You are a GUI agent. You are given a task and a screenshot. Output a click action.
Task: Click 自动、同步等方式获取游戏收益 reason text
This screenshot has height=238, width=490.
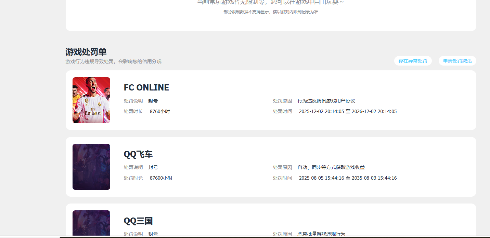click(x=331, y=167)
